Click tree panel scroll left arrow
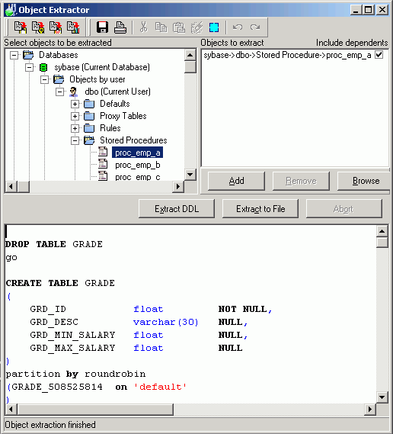This screenshot has width=393, height=434. point(11,187)
